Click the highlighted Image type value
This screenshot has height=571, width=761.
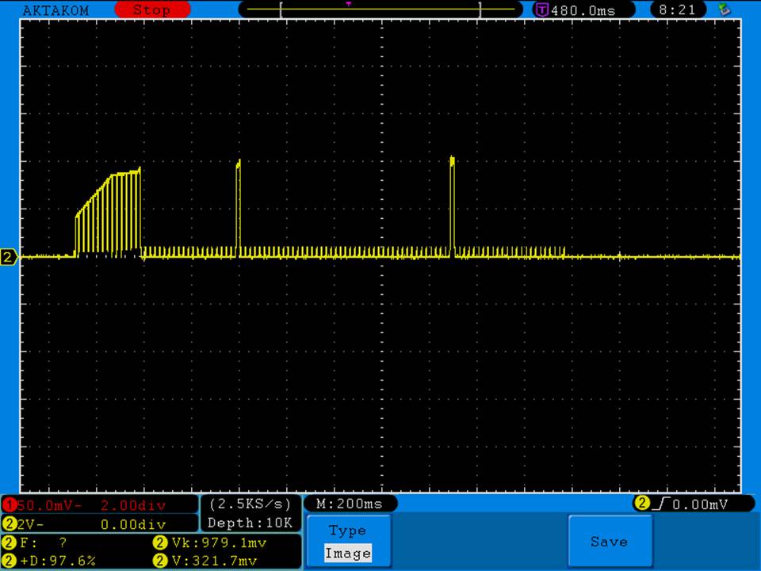(347, 554)
